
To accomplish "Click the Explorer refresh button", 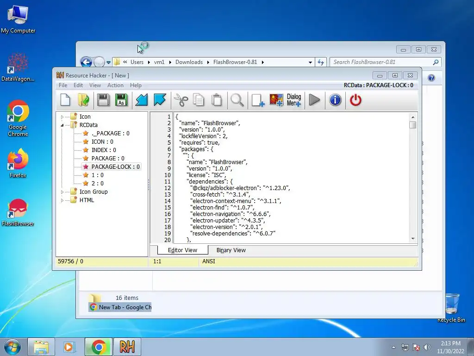I will (321, 63).
